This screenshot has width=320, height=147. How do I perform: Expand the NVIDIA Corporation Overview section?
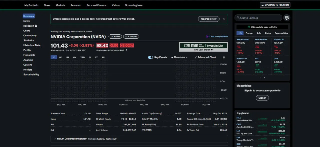click(x=139, y=139)
